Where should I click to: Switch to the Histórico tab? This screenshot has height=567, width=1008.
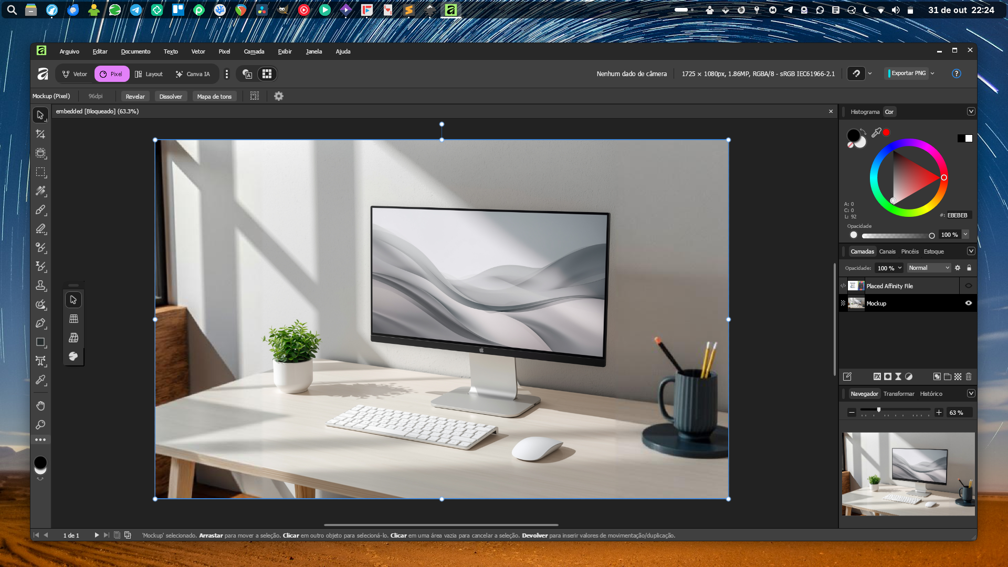click(x=931, y=394)
